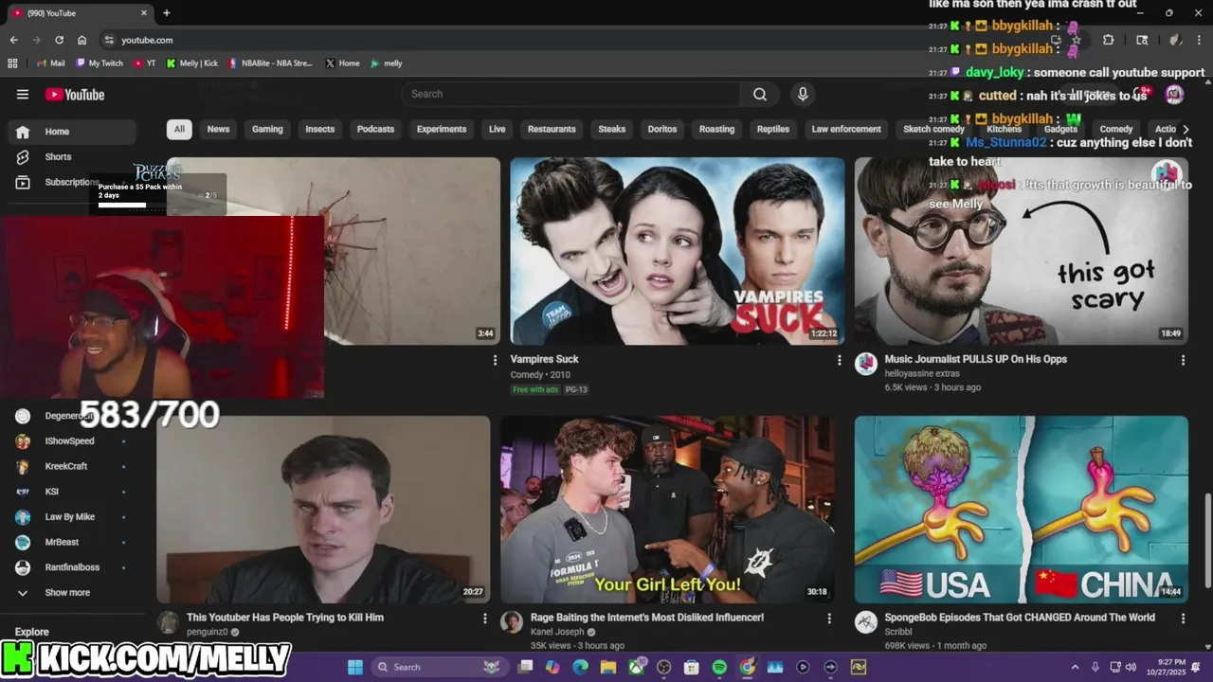Viewport: 1213px width, 682px height.
Task: Open This Youtuber Has People Trying to Kill Him
Action: pos(285,618)
